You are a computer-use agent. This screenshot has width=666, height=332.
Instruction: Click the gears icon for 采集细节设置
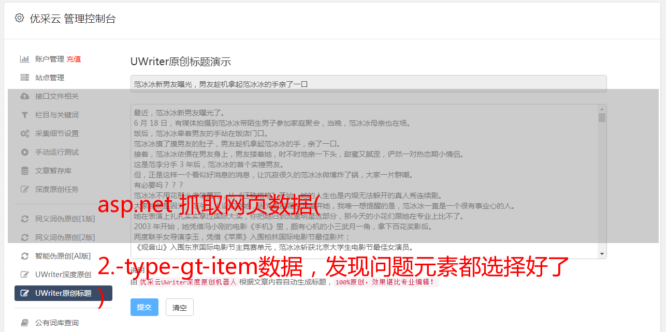[x=24, y=133]
